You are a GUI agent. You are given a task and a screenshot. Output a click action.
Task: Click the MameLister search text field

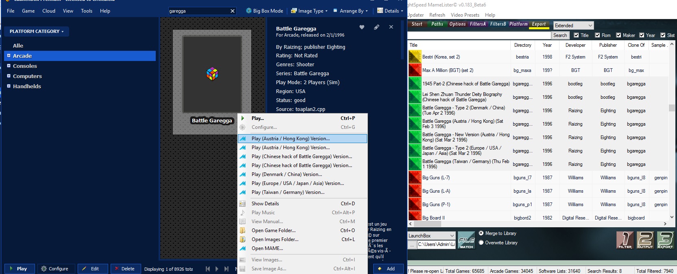[479, 35]
